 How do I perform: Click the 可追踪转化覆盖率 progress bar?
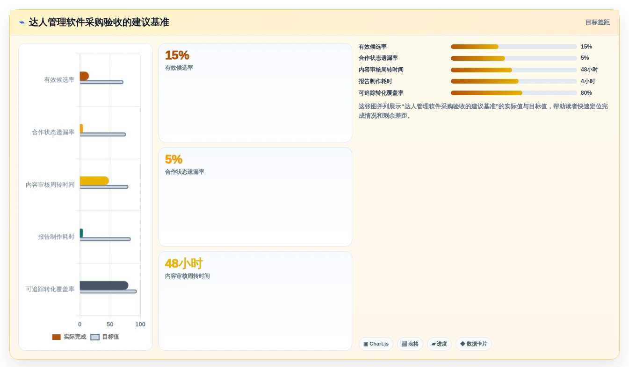click(x=513, y=93)
